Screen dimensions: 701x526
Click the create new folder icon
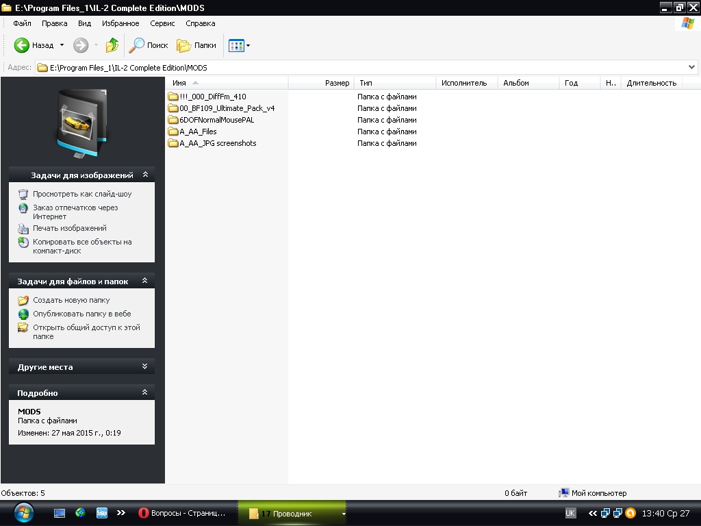click(x=23, y=300)
